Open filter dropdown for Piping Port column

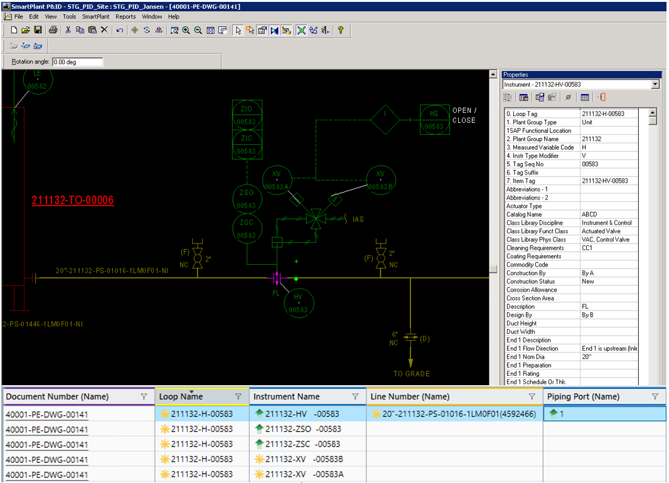[655, 396]
